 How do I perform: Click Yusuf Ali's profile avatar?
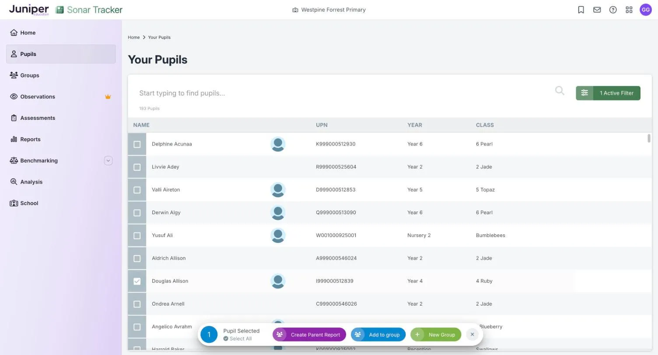point(278,235)
